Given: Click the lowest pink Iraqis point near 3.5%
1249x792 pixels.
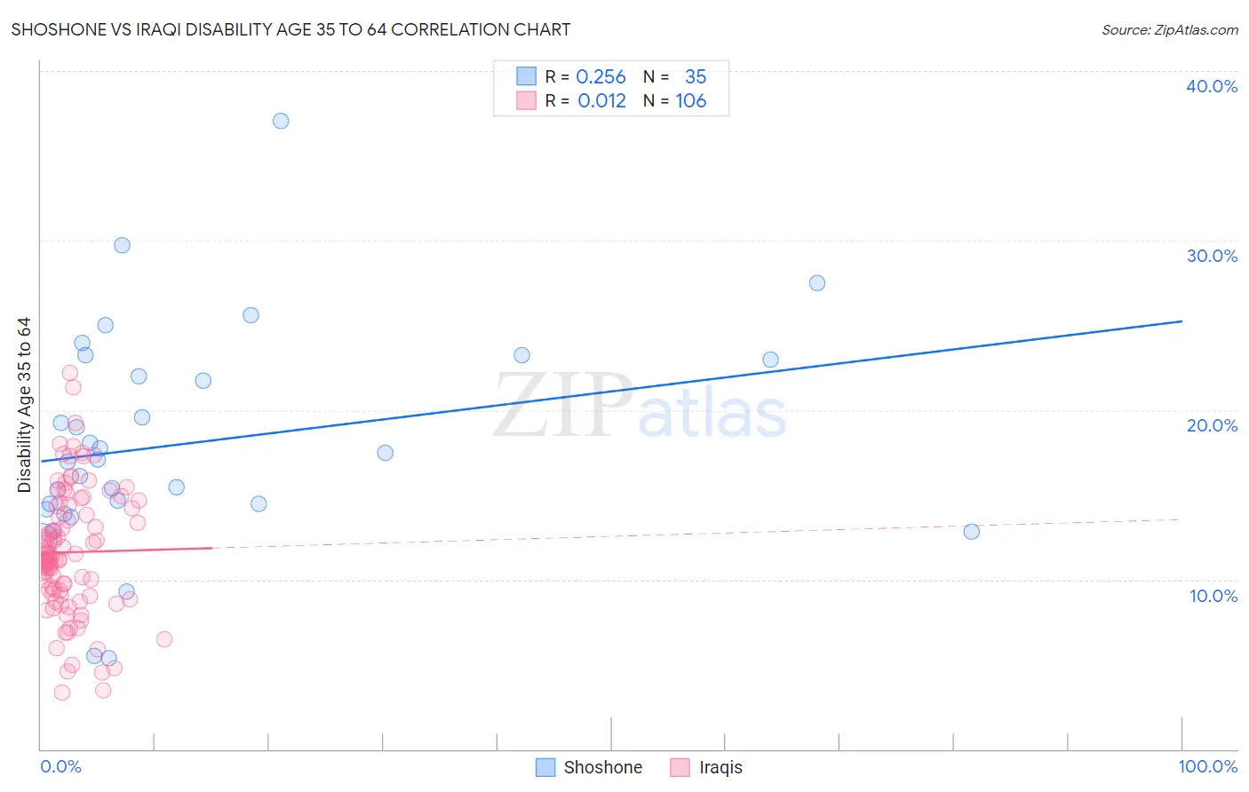Looking at the screenshot, I should 62,693.
